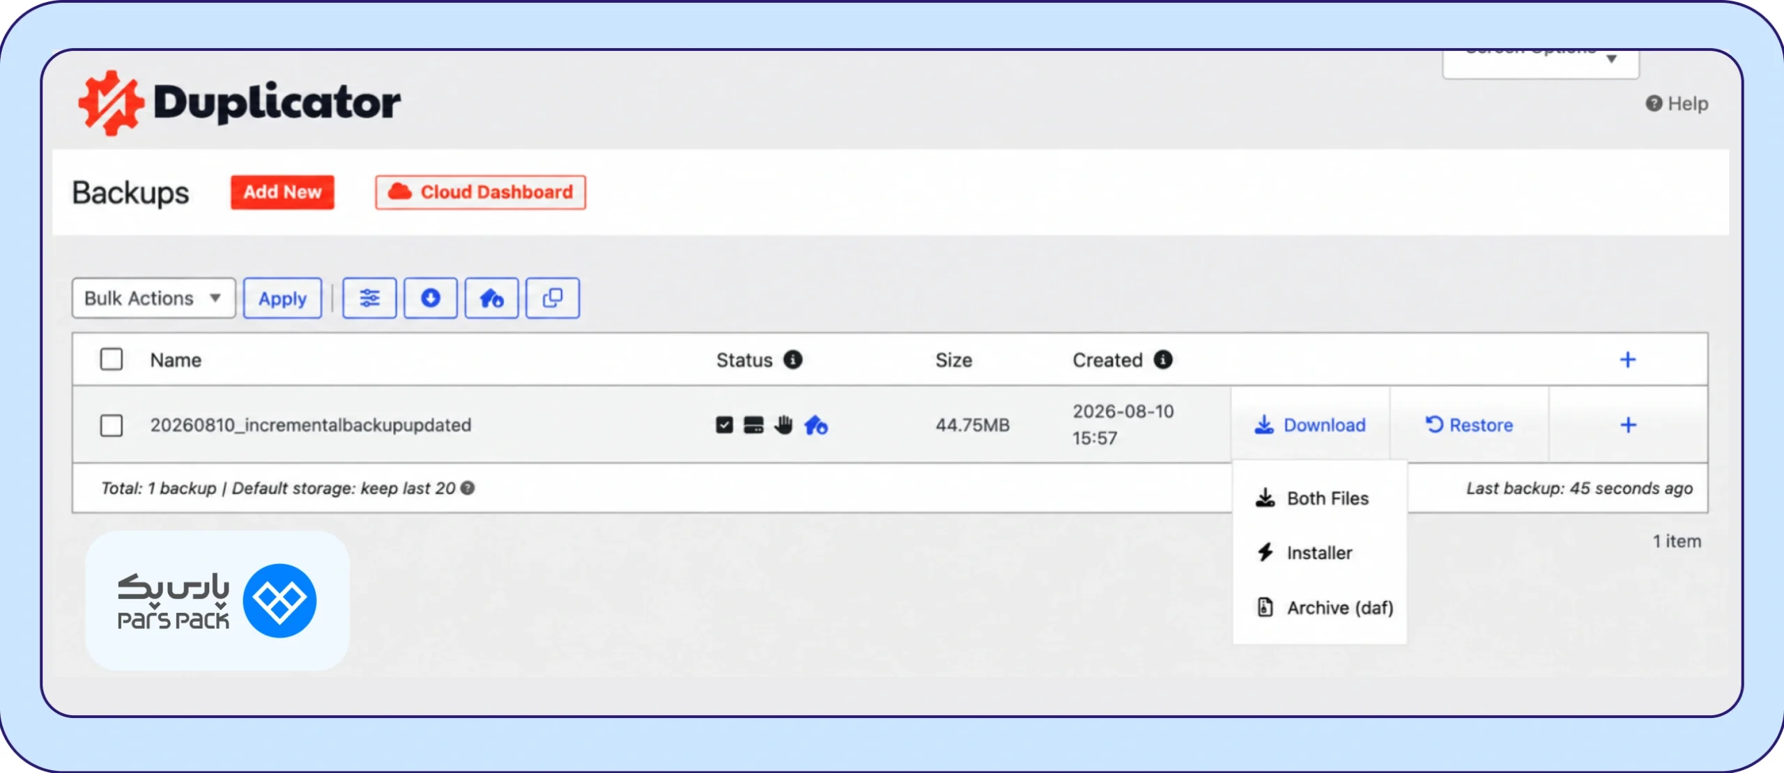The width and height of the screenshot is (1784, 773).
Task: Open the Bulk Actions dropdown
Action: 153,299
